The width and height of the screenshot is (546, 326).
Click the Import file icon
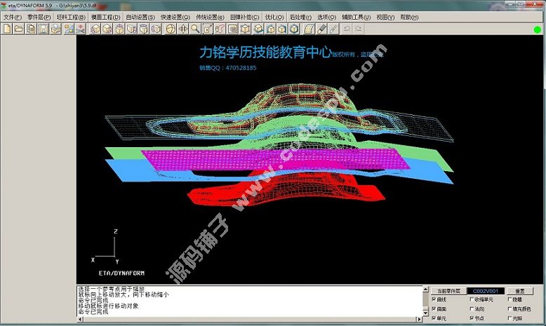coord(32,29)
